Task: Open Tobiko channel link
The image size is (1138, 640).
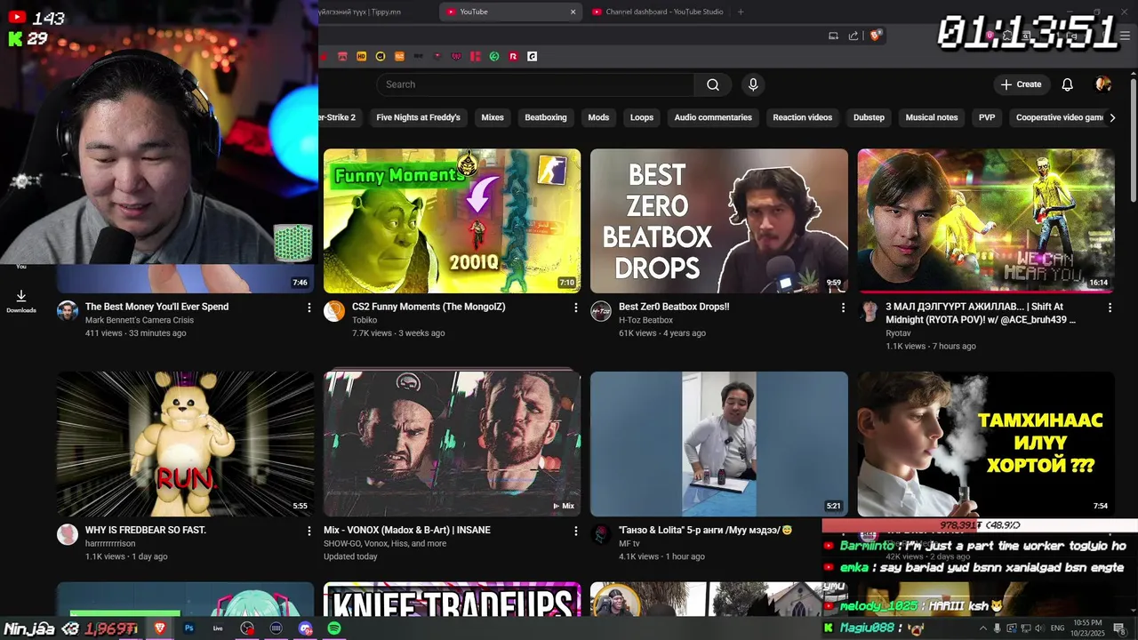Action: pos(365,320)
